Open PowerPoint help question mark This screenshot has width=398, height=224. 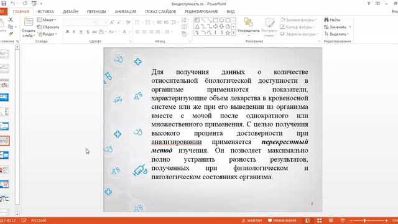pyautogui.click(x=369, y=3)
